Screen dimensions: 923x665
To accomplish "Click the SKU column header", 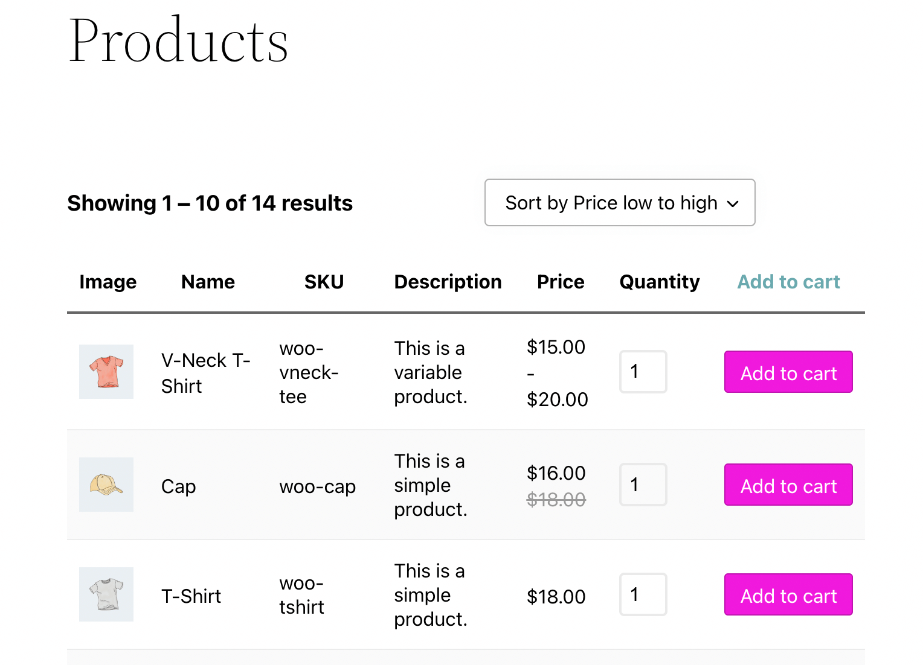I will [324, 282].
